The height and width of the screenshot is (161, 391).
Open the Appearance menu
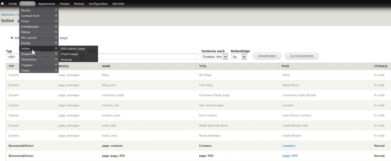point(47,3)
